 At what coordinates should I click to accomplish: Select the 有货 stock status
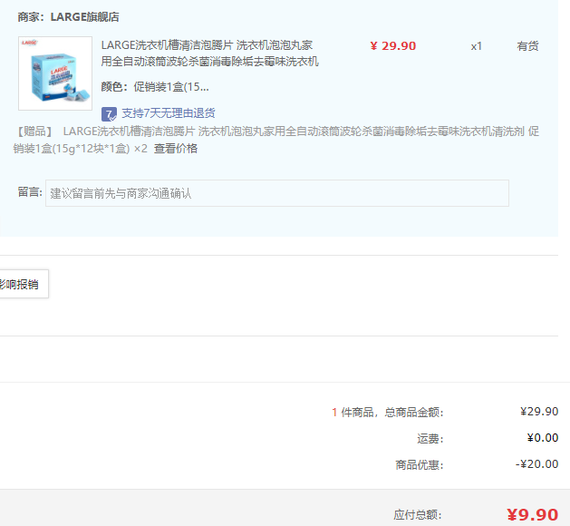(527, 46)
